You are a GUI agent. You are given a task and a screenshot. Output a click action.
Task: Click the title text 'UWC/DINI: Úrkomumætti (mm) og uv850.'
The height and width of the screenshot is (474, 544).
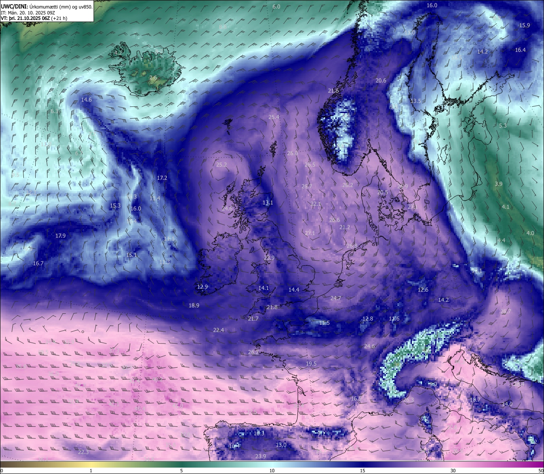[47, 6]
